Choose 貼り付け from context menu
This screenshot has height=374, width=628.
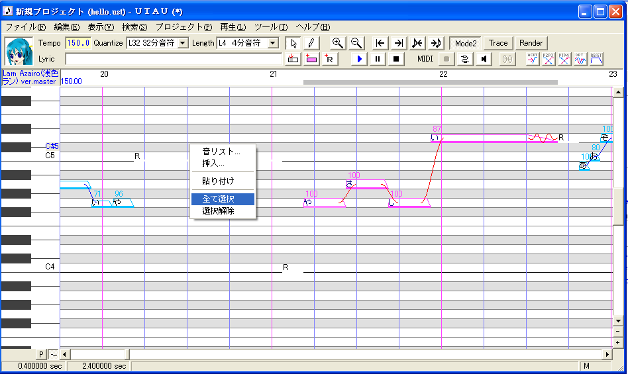click(x=223, y=181)
